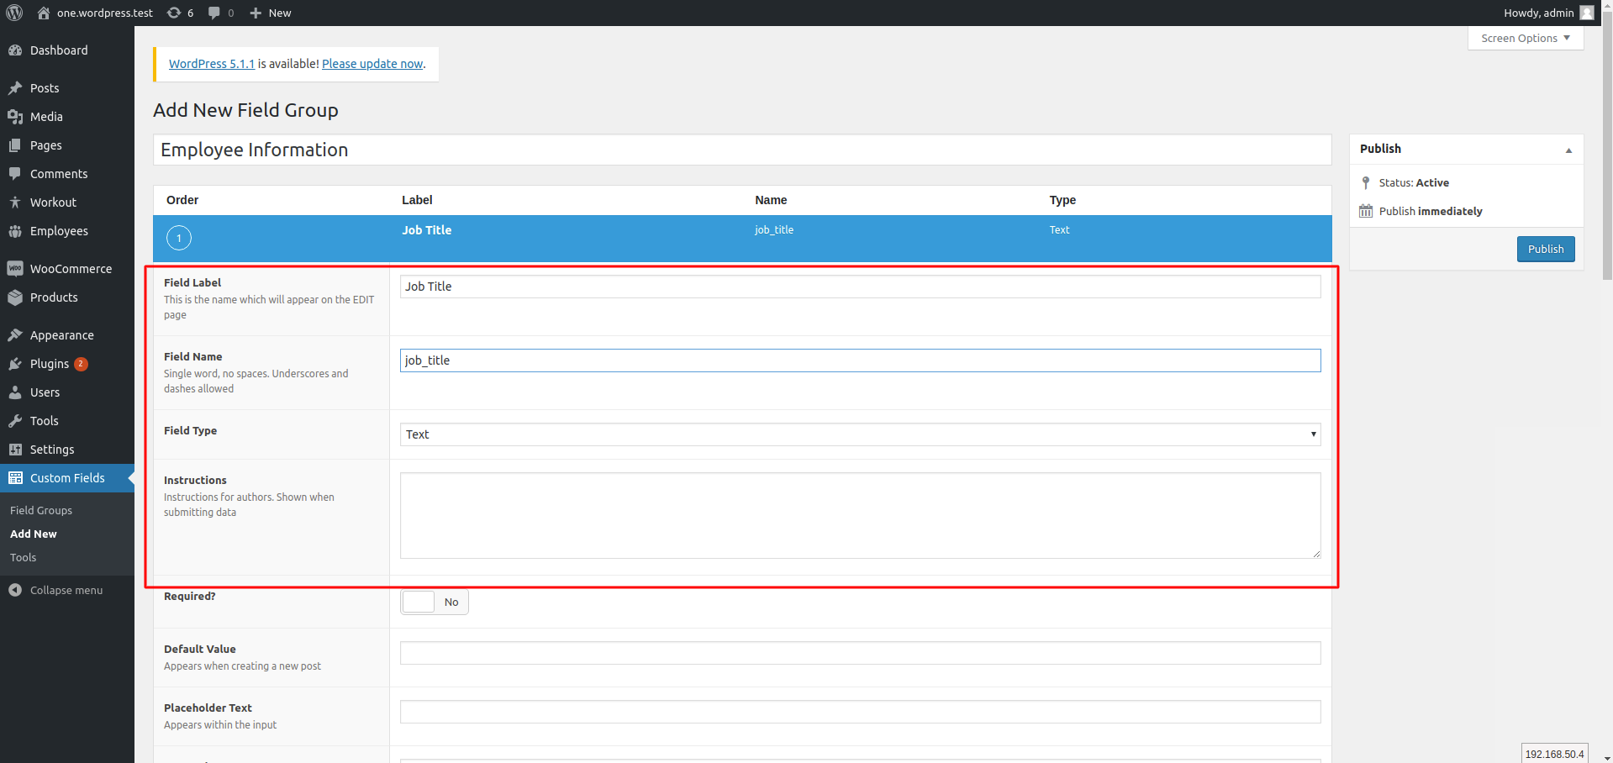Screen dimensions: 1613x763
Task: Click the 192.168.50.4 address label
Action: coord(1554,754)
